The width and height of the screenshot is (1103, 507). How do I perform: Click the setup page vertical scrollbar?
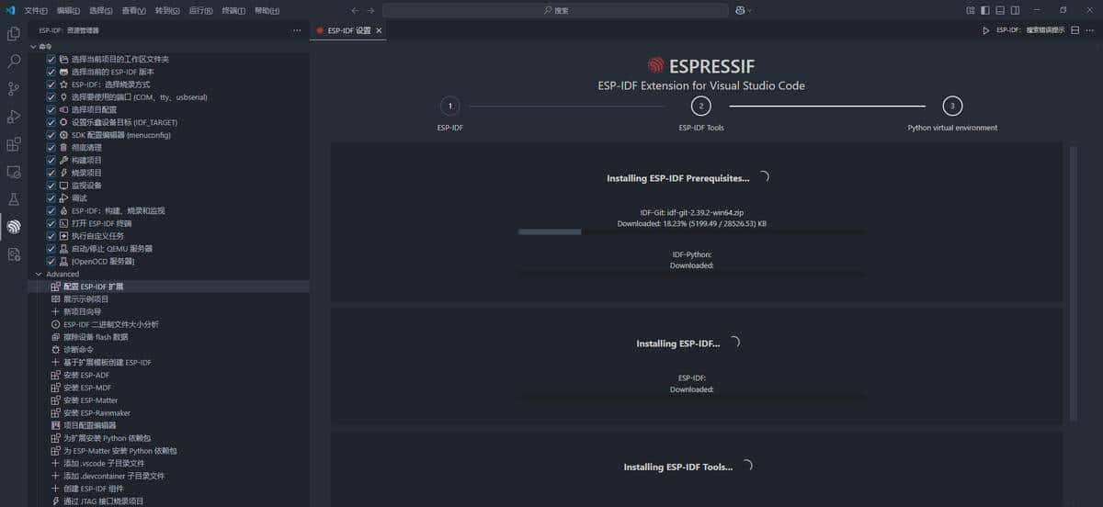[x=1073, y=283]
